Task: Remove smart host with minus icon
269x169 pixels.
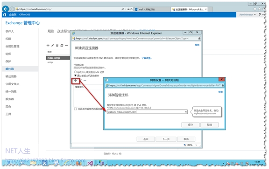Action: tap(85, 81)
